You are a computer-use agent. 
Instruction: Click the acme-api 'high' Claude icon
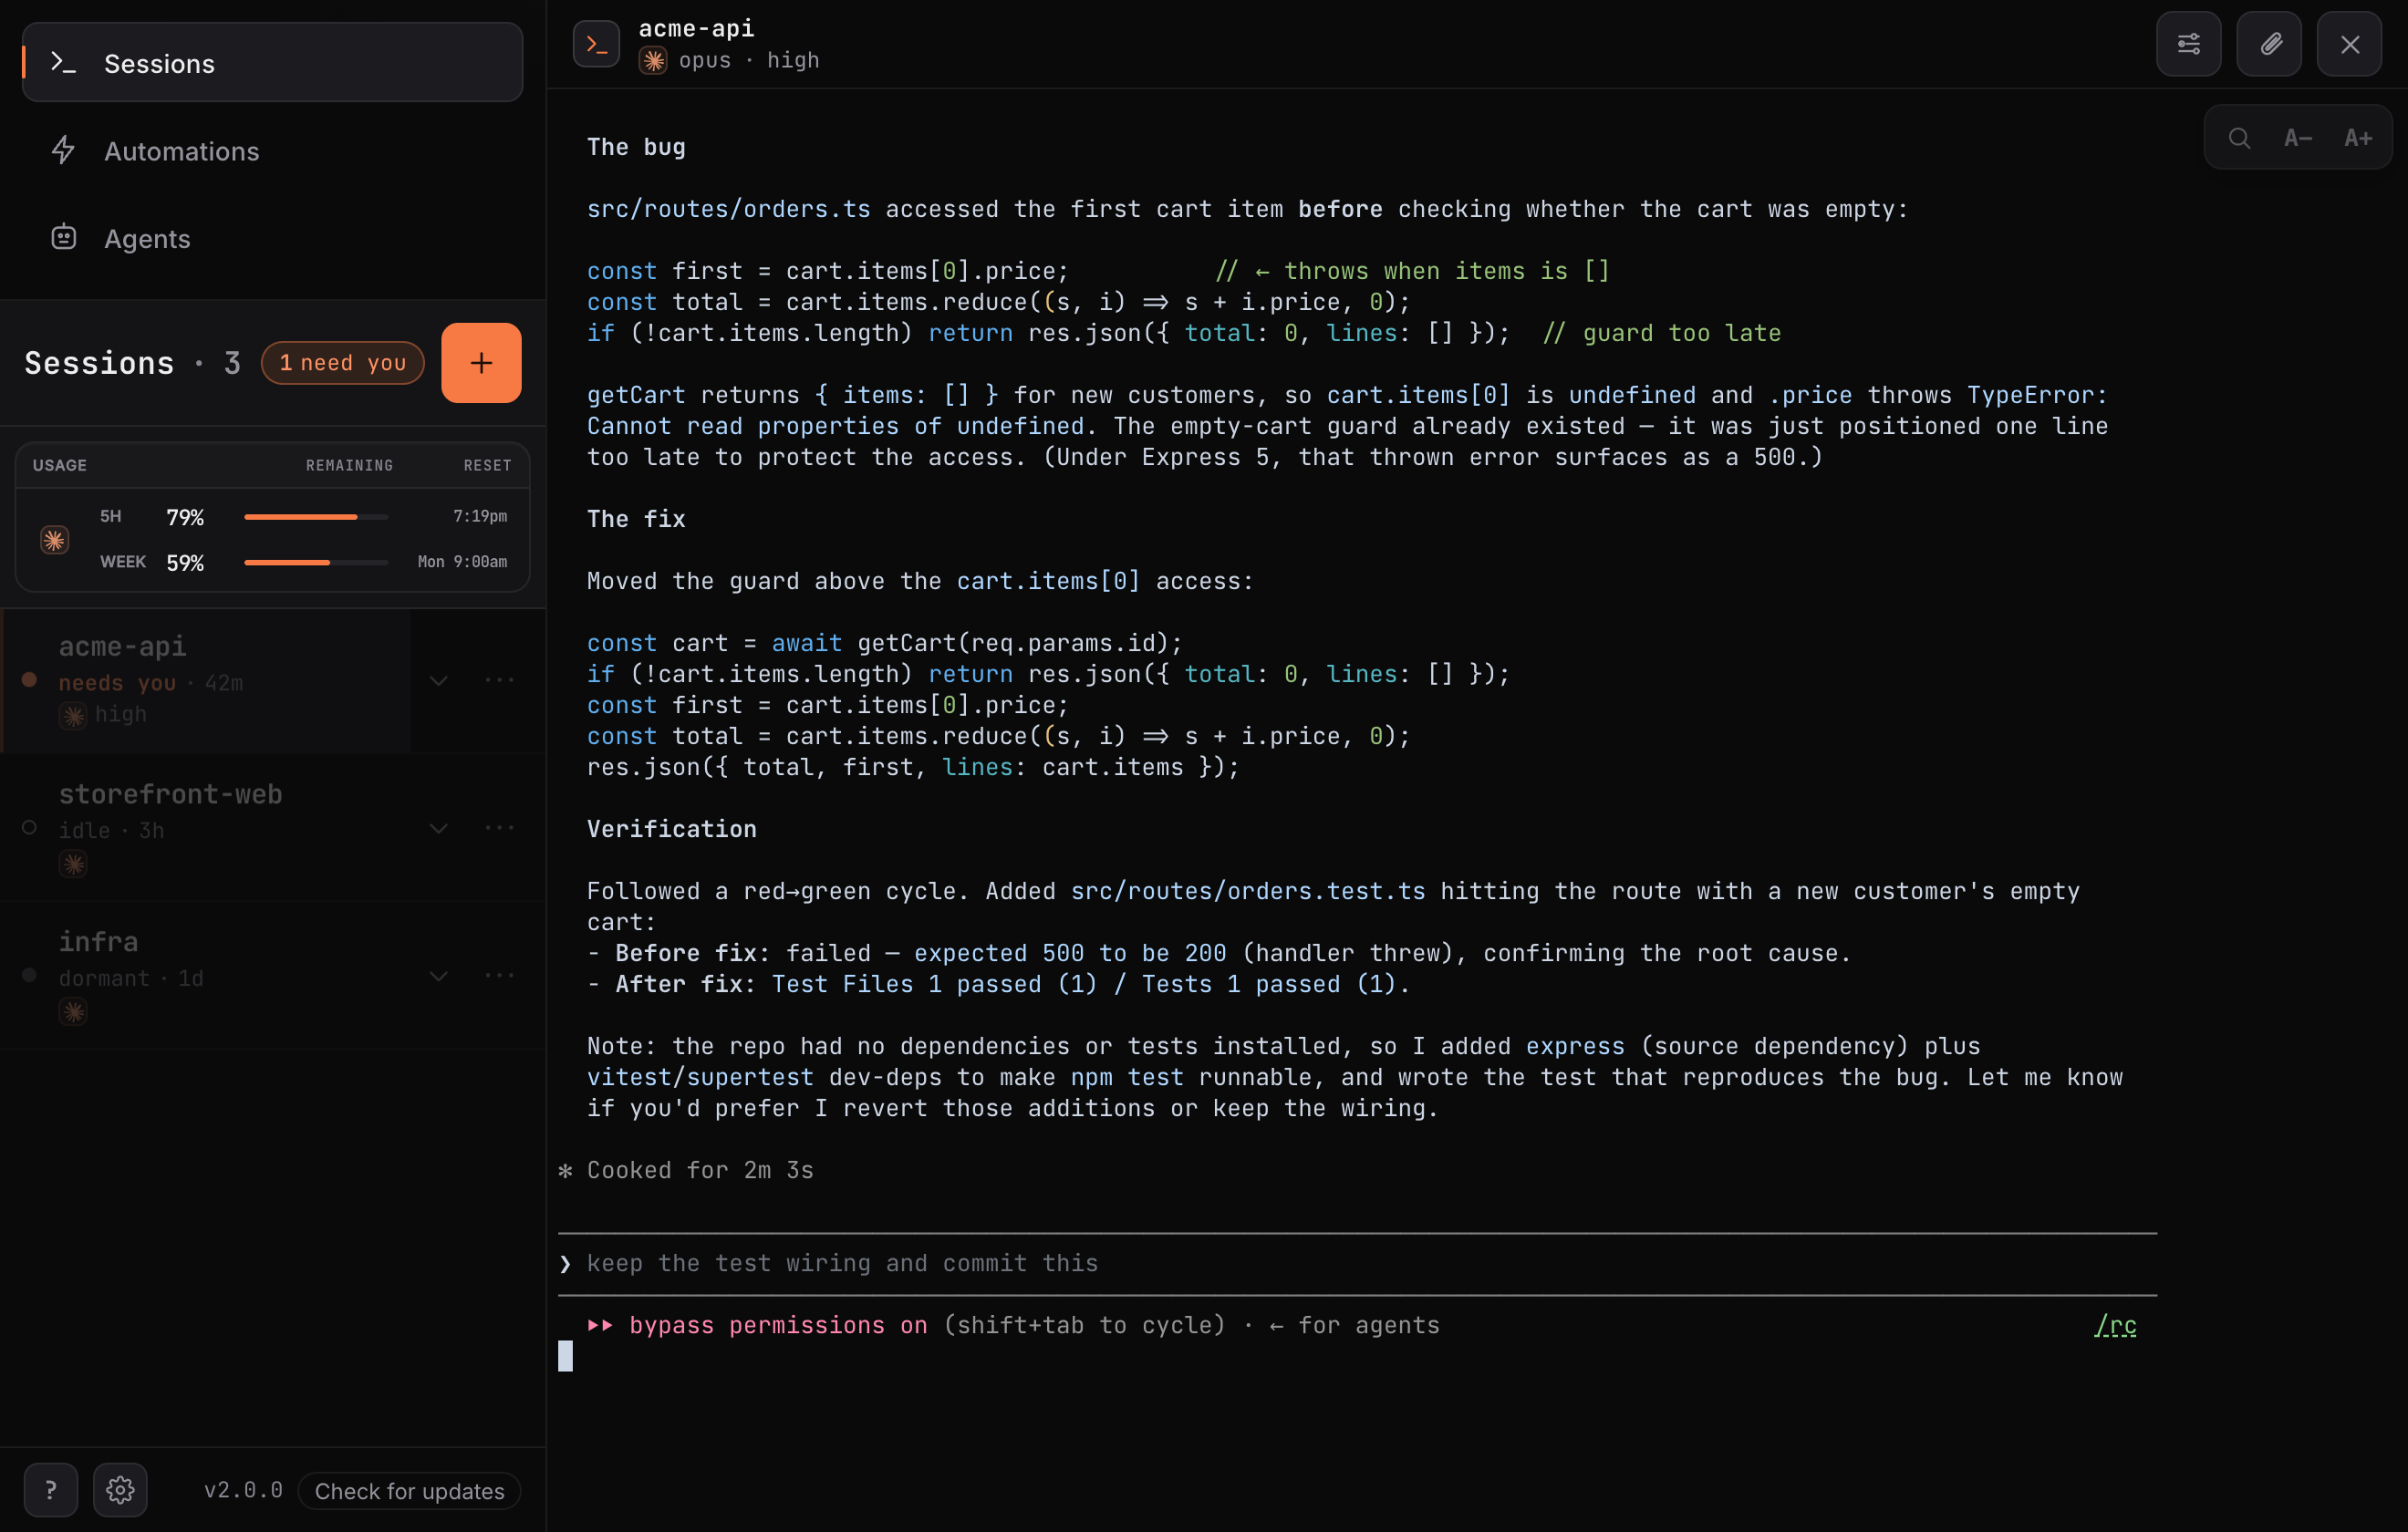click(73, 715)
